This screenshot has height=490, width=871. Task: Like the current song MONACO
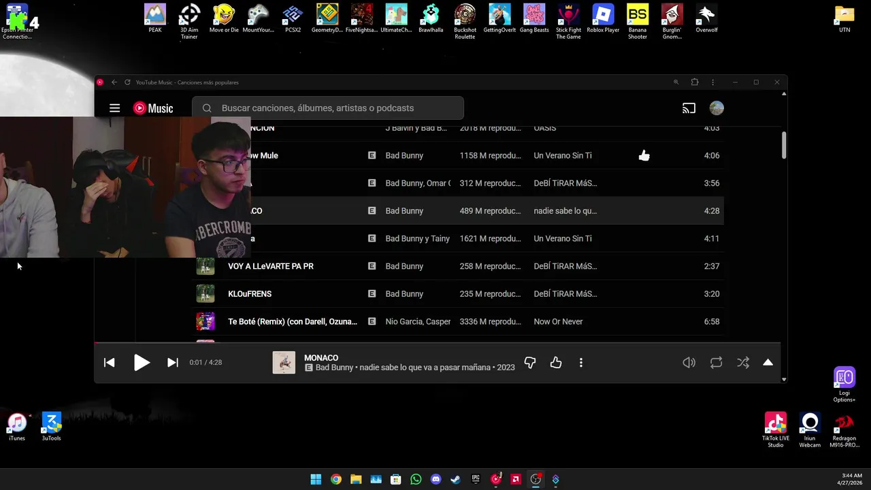click(x=556, y=363)
